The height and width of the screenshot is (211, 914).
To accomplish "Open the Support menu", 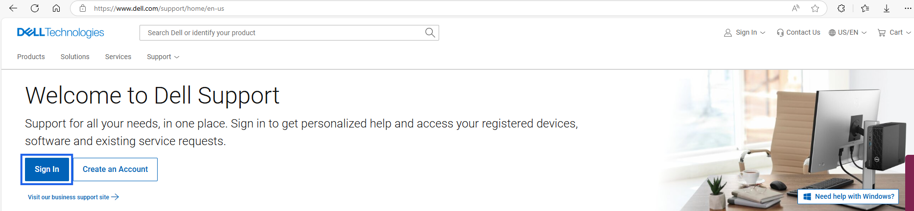I will click(163, 57).
